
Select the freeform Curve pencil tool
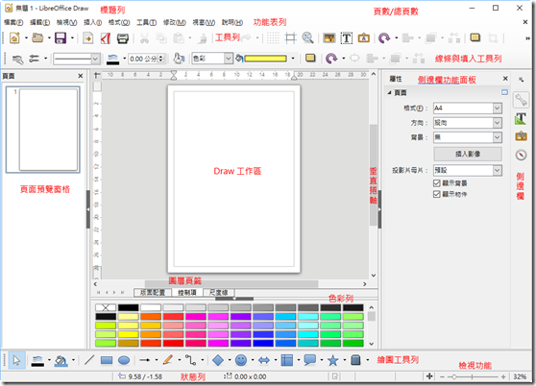(168, 360)
